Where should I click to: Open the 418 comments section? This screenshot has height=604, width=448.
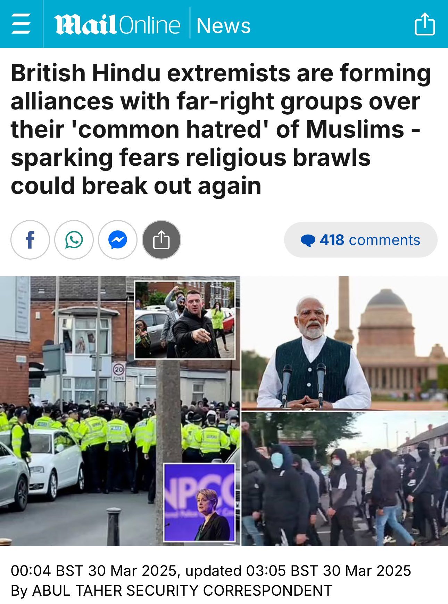point(360,240)
